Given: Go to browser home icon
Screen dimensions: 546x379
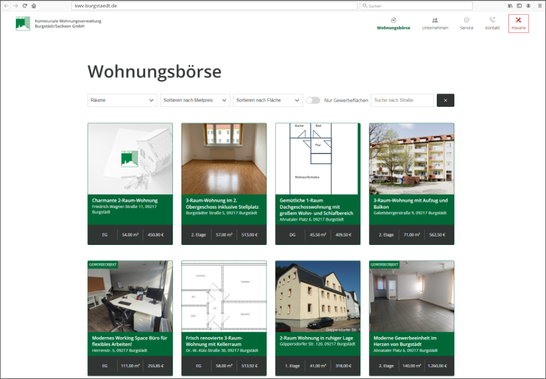Looking at the screenshot, I should pyautogui.click(x=34, y=5).
